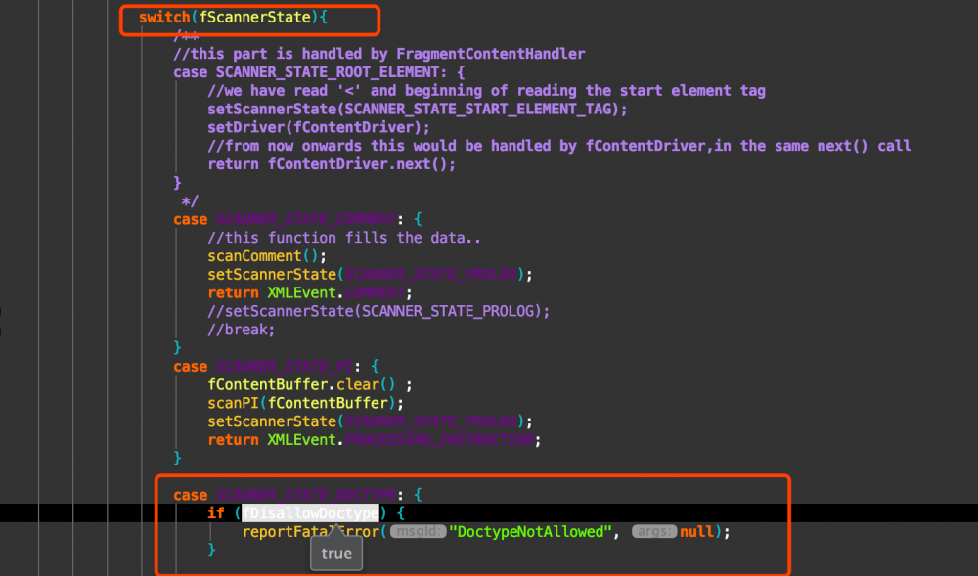Image resolution: width=978 pixels, height=576 pixels.
Task: Click XMLEvent in the PROCESSING_INSTRUCTION return line
Action: click(x=302, y=440)
